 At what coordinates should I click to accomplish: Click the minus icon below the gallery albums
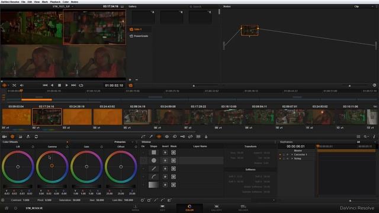pyautogui.click(x=137, y=80)
